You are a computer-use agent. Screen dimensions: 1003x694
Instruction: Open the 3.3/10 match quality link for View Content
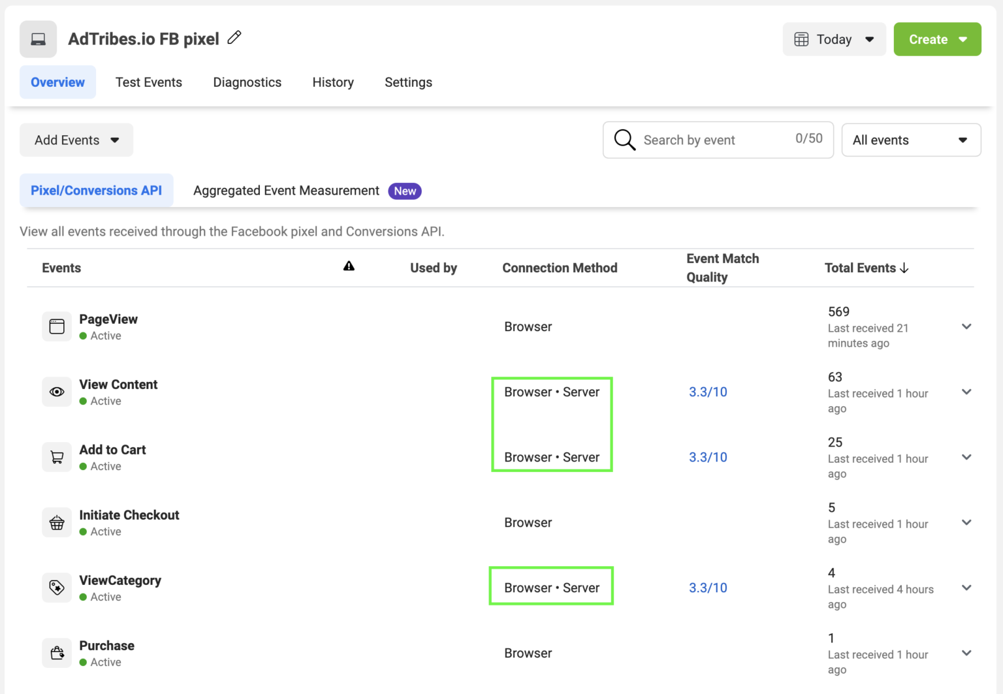pyautogui.click(x=708, y=392)
